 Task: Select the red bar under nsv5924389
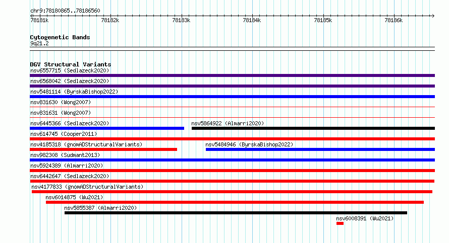coord(232,171)
